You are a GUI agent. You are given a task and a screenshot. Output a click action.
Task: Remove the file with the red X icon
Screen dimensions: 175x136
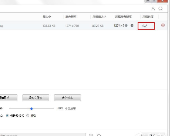[163, 25]
